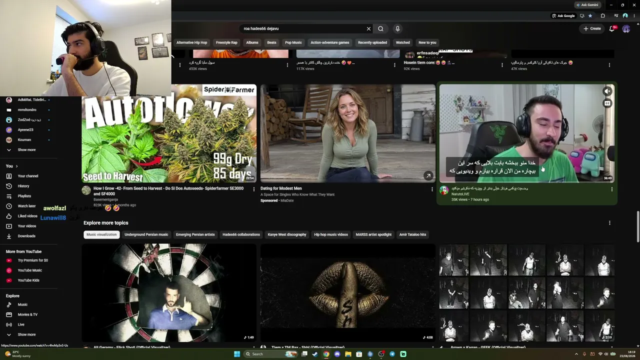Open Chrome extensions puzzle icon
Viewport: 640px width, 360px height.
602,15
